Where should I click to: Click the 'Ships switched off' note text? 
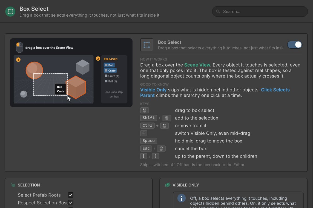click(193, 165)
